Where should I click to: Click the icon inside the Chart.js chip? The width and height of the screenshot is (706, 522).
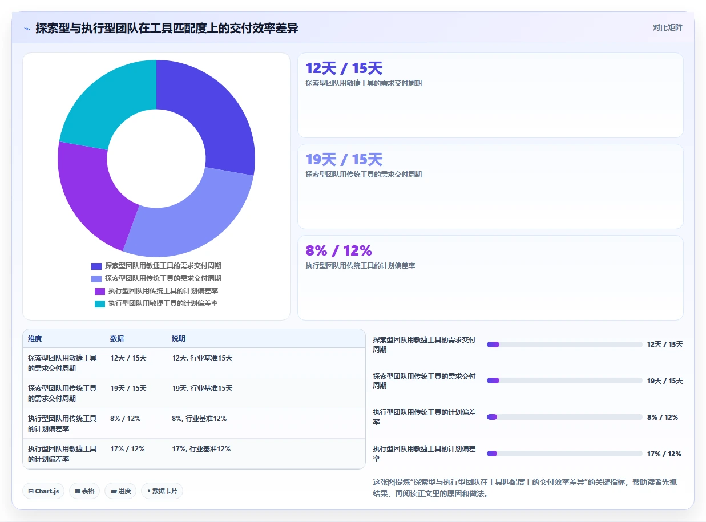pos(31,491)
